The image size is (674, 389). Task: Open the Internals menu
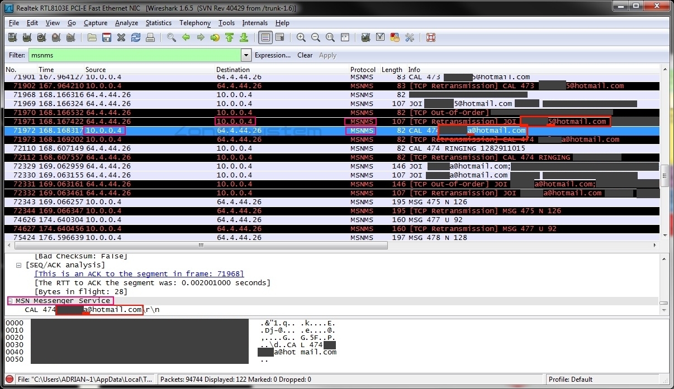pos(255,23)
